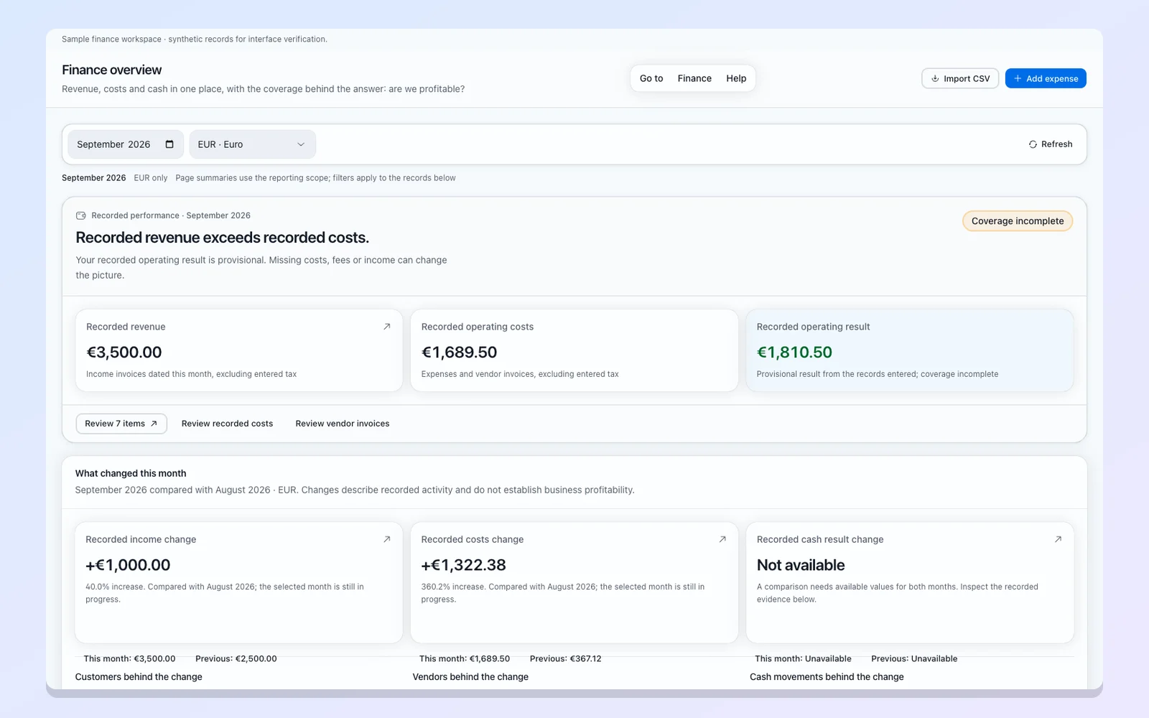Viewport: 1149px width, 718px height.
Task: Click the Cash movements behind the change heading
Action: point(827,677)
